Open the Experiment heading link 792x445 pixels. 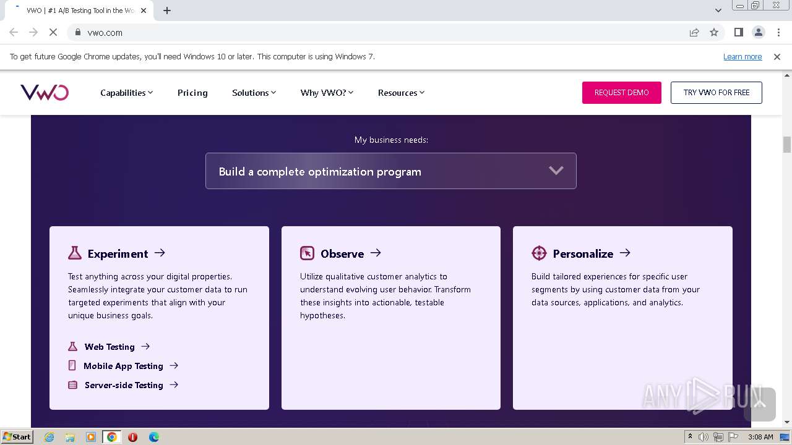click(x=118, y=253)
